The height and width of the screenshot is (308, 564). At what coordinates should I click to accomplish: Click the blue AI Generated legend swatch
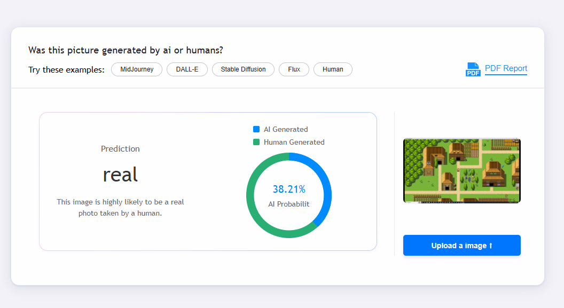coord(256,129)
